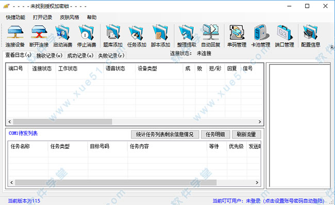Click task list scroll left arrow
Image resolution: width=335 pixels, height=205 pixels.
click(11, 182)
